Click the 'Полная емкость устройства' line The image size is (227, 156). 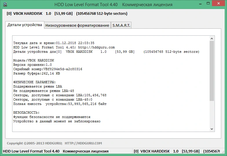pos(60,104)
